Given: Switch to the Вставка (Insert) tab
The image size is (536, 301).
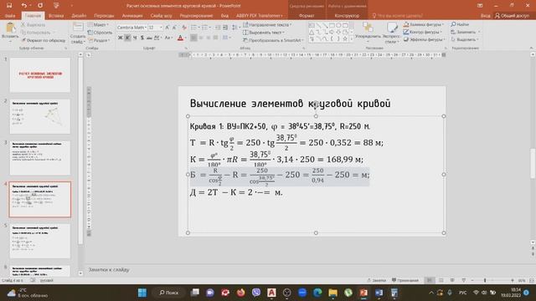Looking at the screenshot, I should (x=56, y=16).
